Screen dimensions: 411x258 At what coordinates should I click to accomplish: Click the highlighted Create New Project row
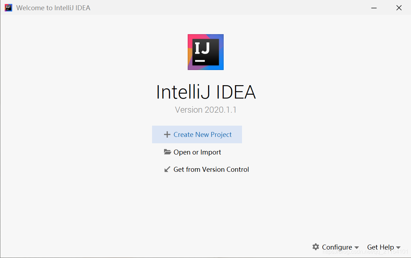point(197,134)
